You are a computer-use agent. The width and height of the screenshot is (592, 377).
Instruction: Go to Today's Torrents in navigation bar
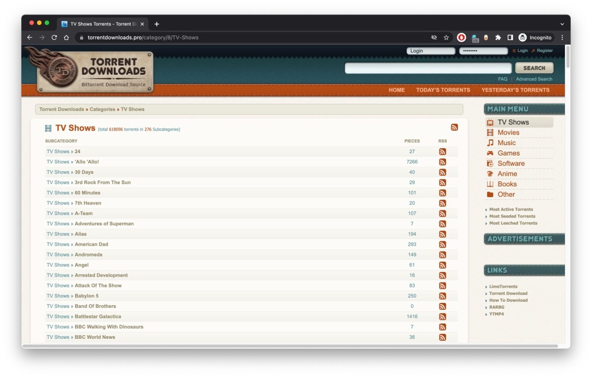[443, 90]
